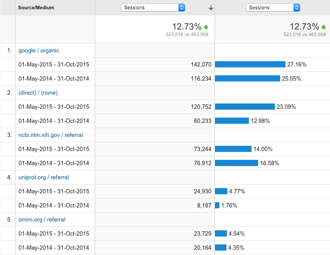This screenshot has height=255, width=330.
Task: Click the 8,187 sessions value
Action: point(204,205)
